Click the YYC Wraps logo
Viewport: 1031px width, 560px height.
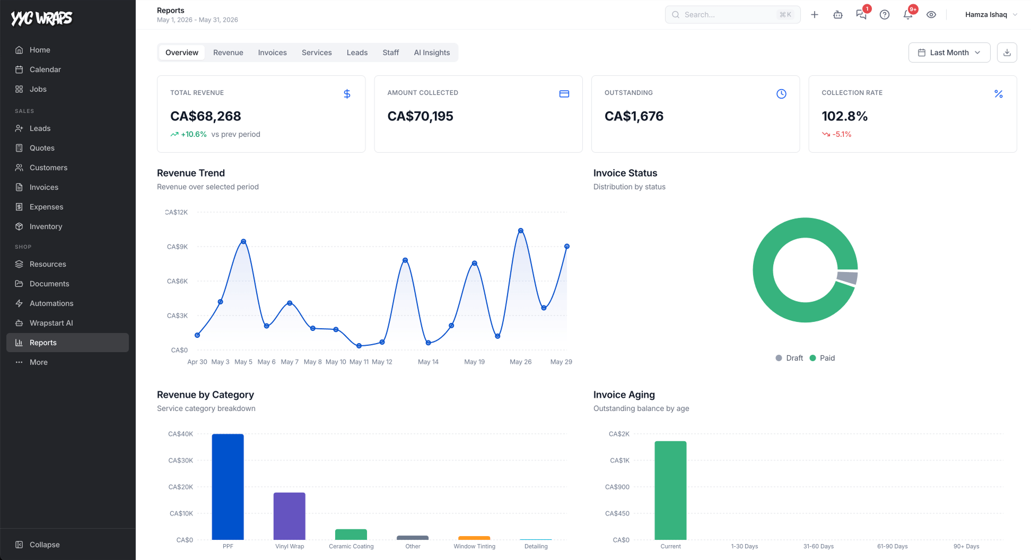[41, 19]
